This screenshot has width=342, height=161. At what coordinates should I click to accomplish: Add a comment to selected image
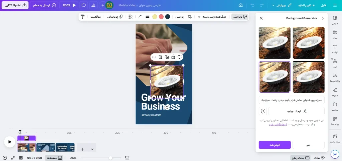(x=179, y=57)
